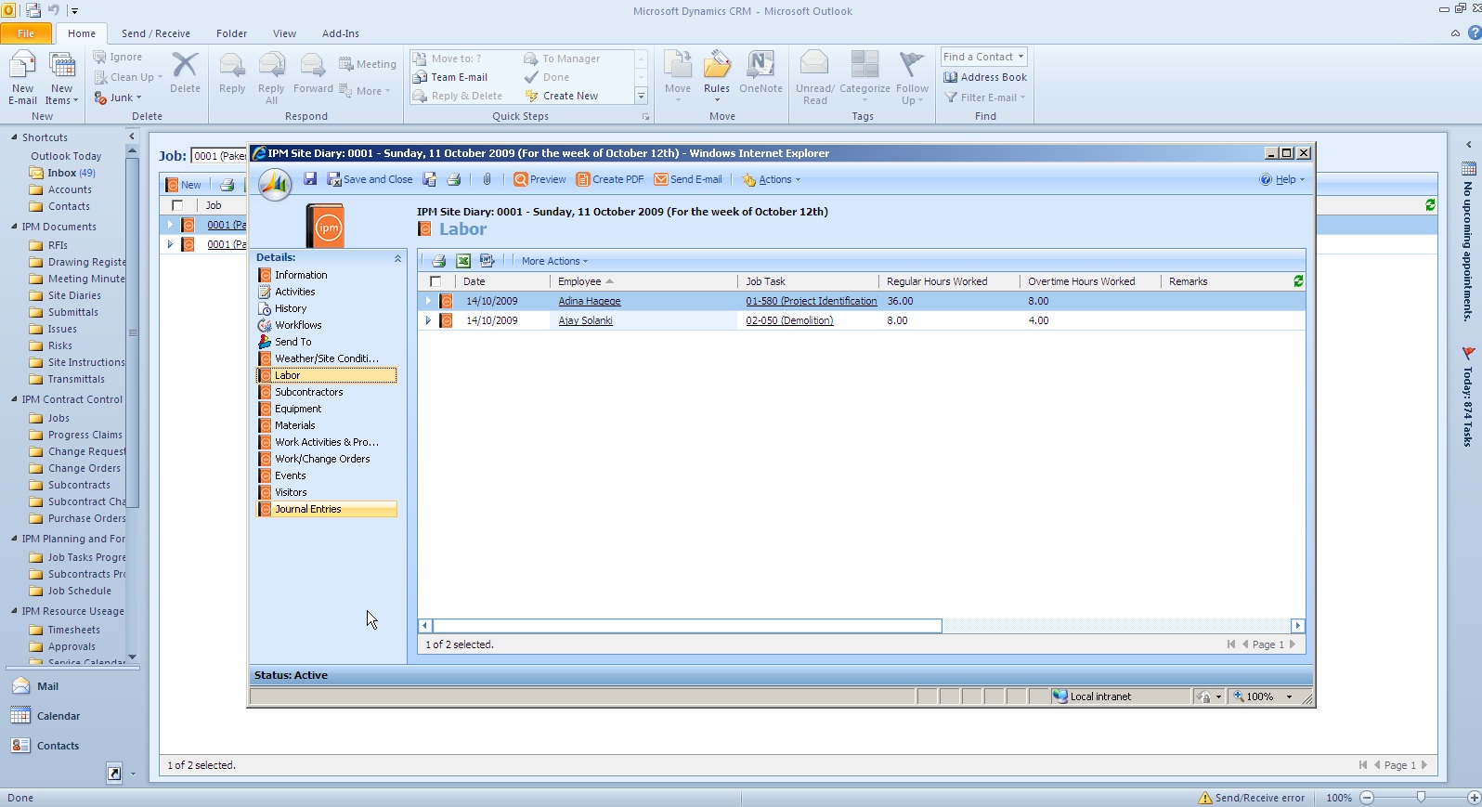Open the Help dropdown in Site Diary

click(x=1282, y=179)
